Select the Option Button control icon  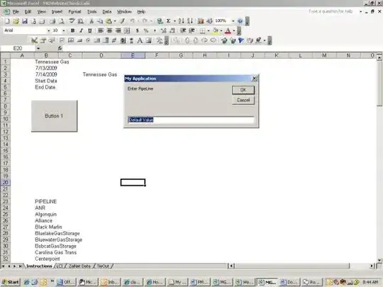click(88, 40)
